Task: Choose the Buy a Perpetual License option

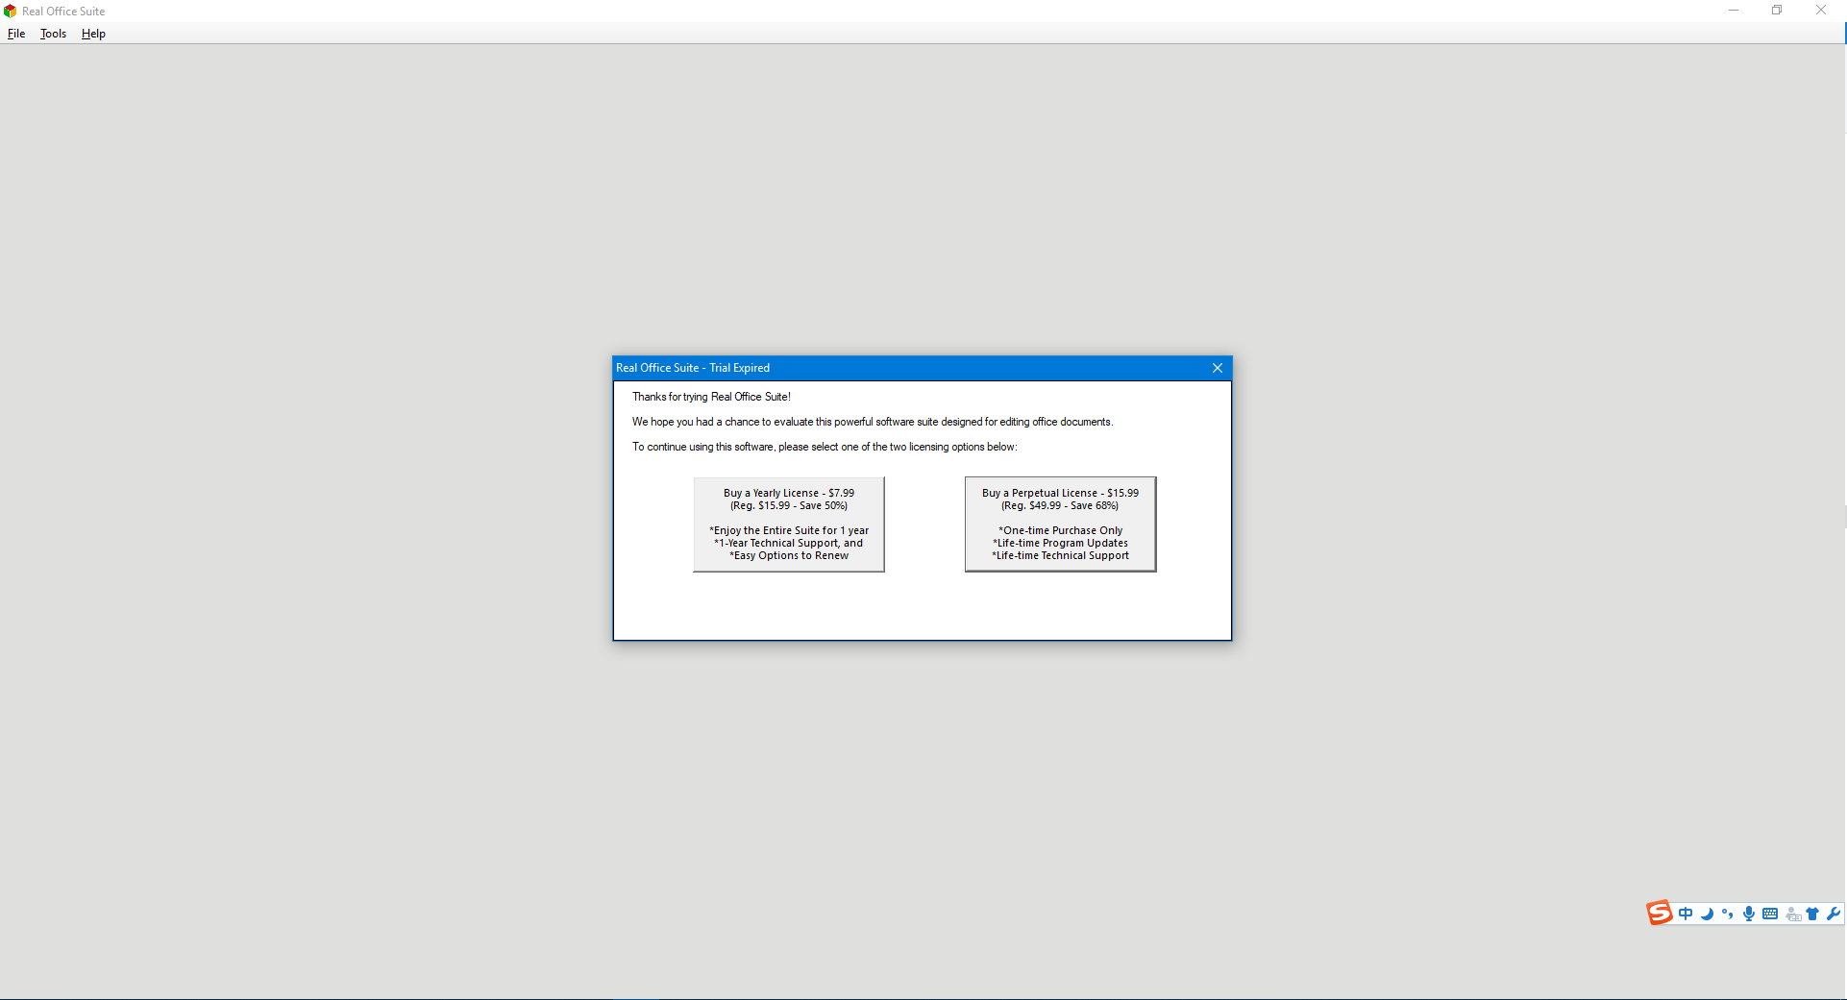Action: 1061,524
